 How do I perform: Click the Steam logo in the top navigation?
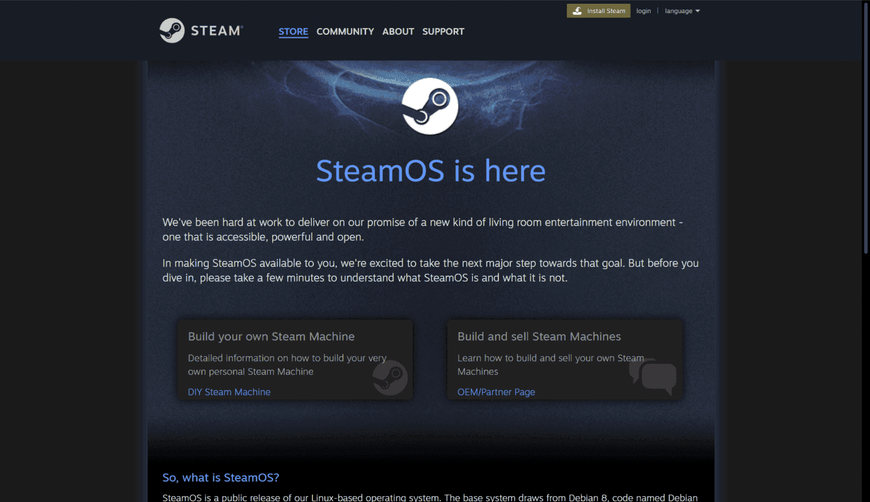coord(171,30)
